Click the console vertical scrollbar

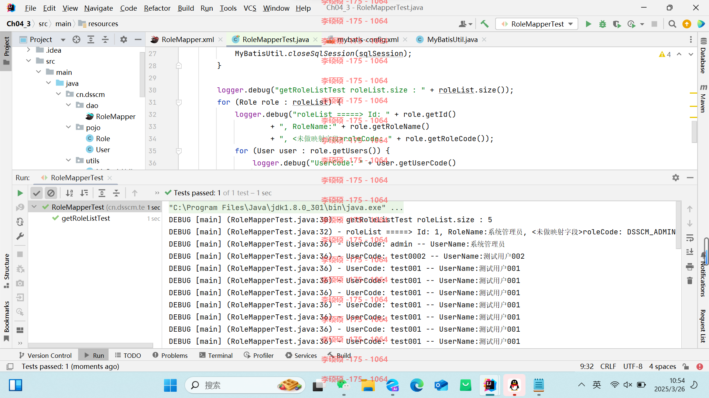coord(678,225)
